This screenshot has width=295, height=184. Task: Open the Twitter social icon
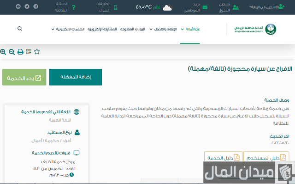[27, 6]
